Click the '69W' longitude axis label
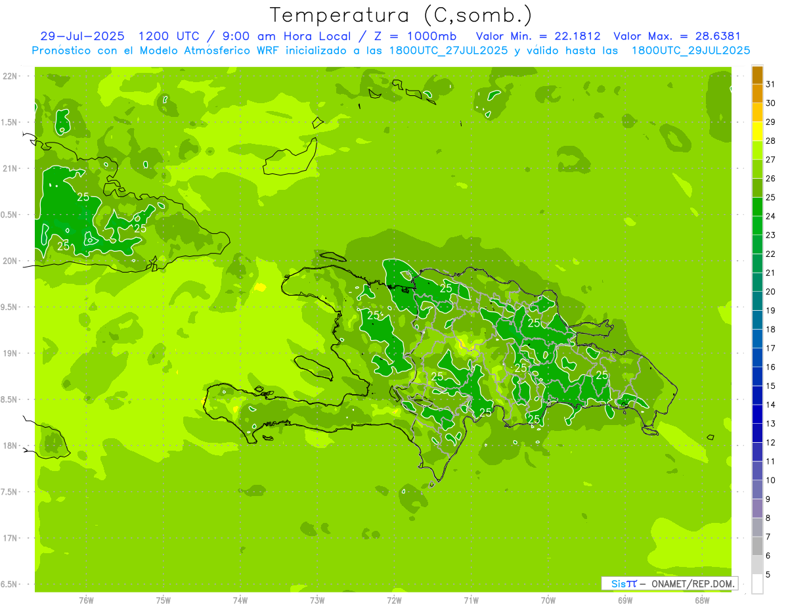 [x=625, y=600]
